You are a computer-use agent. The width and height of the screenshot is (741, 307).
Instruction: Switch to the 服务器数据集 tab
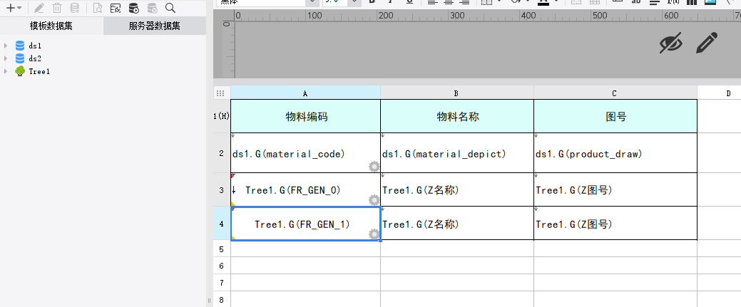154,26
